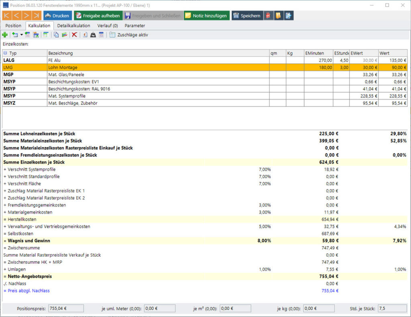Click the orange bookmark icon beside PDF
Screen dimensions: 411x317
pos(278,16)
